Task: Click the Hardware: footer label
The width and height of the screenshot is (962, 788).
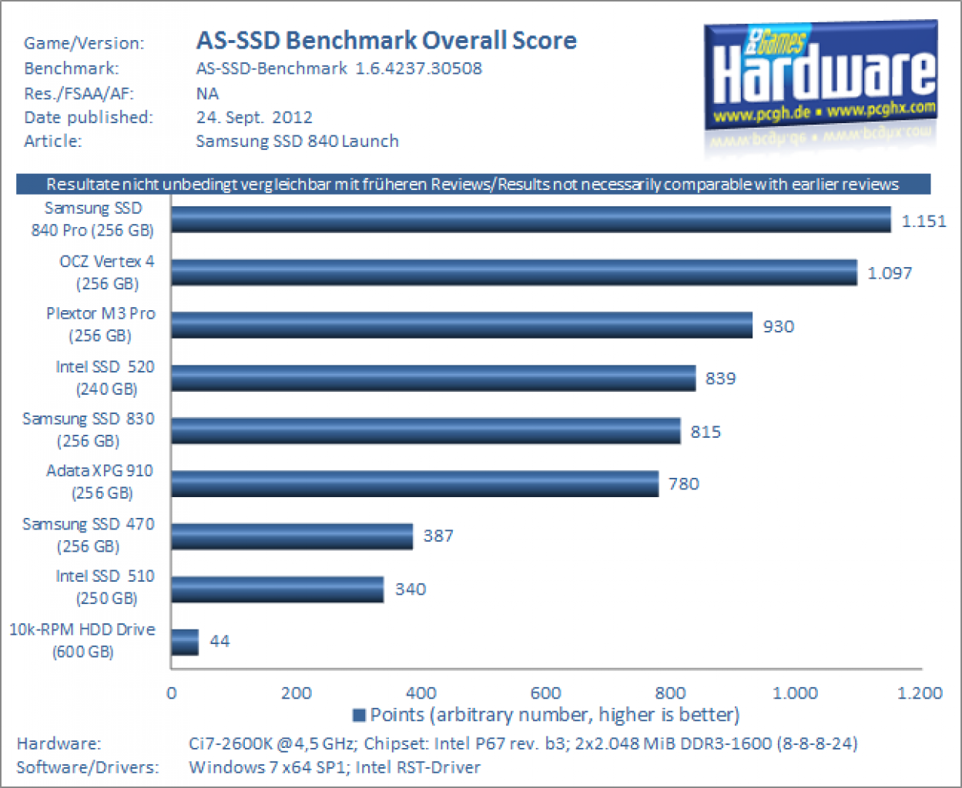Action: coord(59,744)
